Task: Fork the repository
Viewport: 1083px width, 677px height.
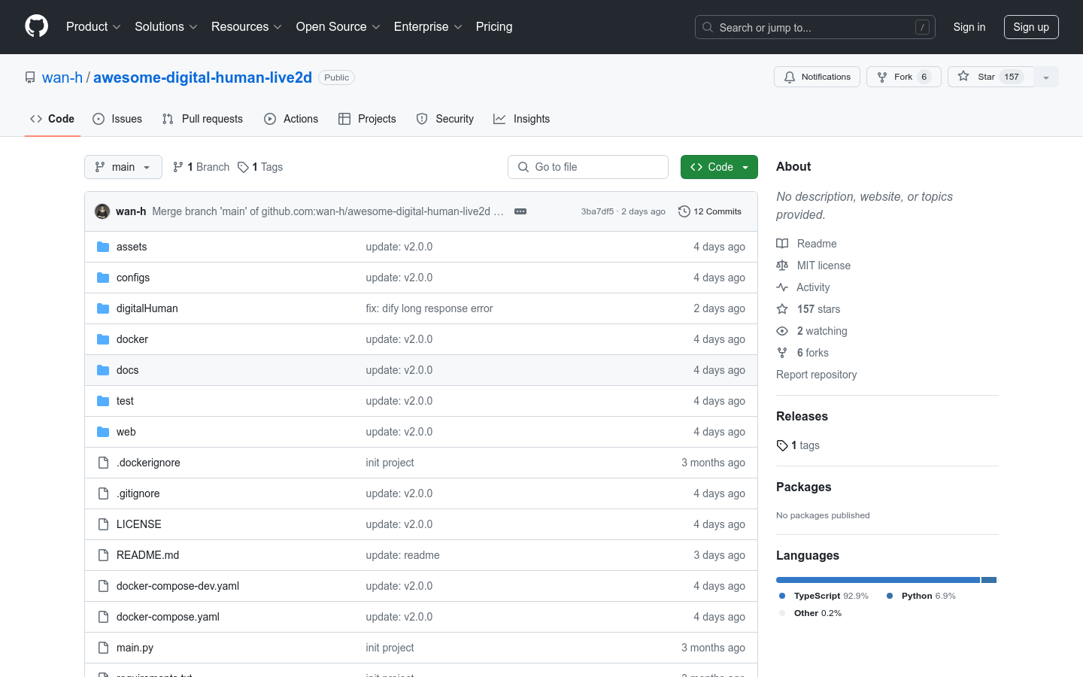Action: [904, 77]
